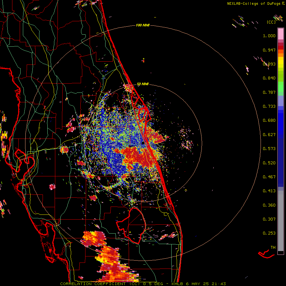This screenshot has height=286, width=286.
Task: Select the 0.307 legend value
Action: (269, 219)
